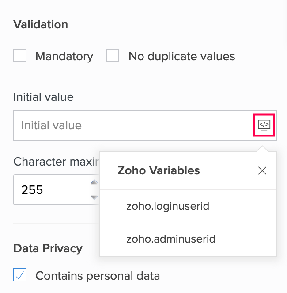Choose the zoho.adminuserid variable
Screen dimensions: 287x293
tap(170, 239)
